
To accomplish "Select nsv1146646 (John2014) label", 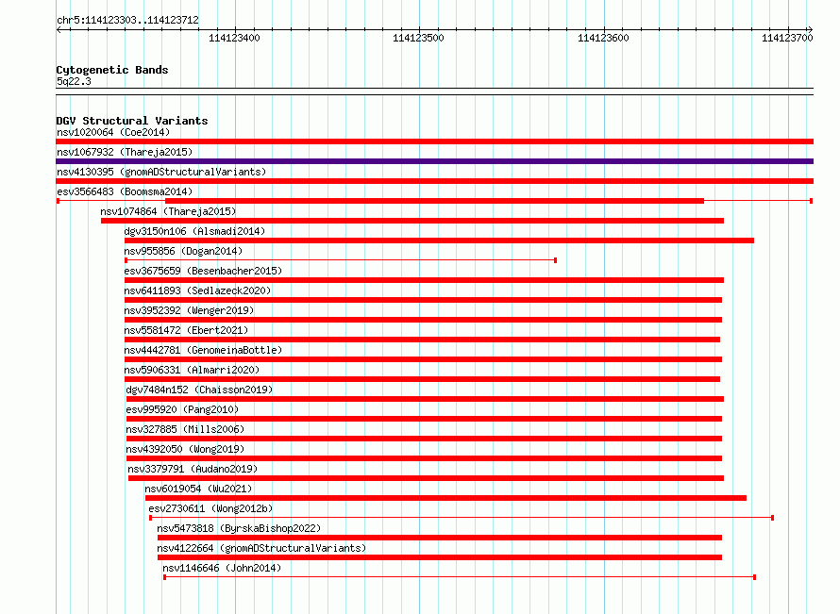I will point(222,568).
